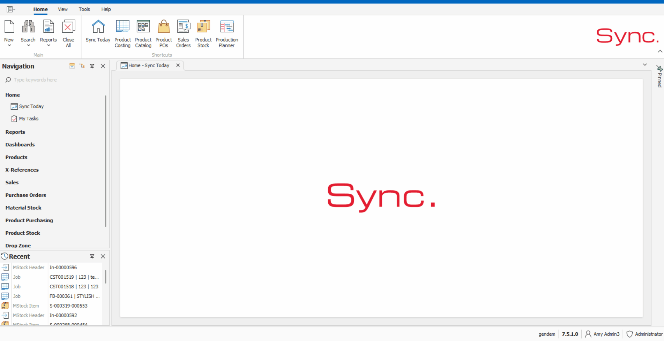Switch to the View ribbon tab
Image resolution: width=664 pixels, height=341 pixels.
(63, 9)
